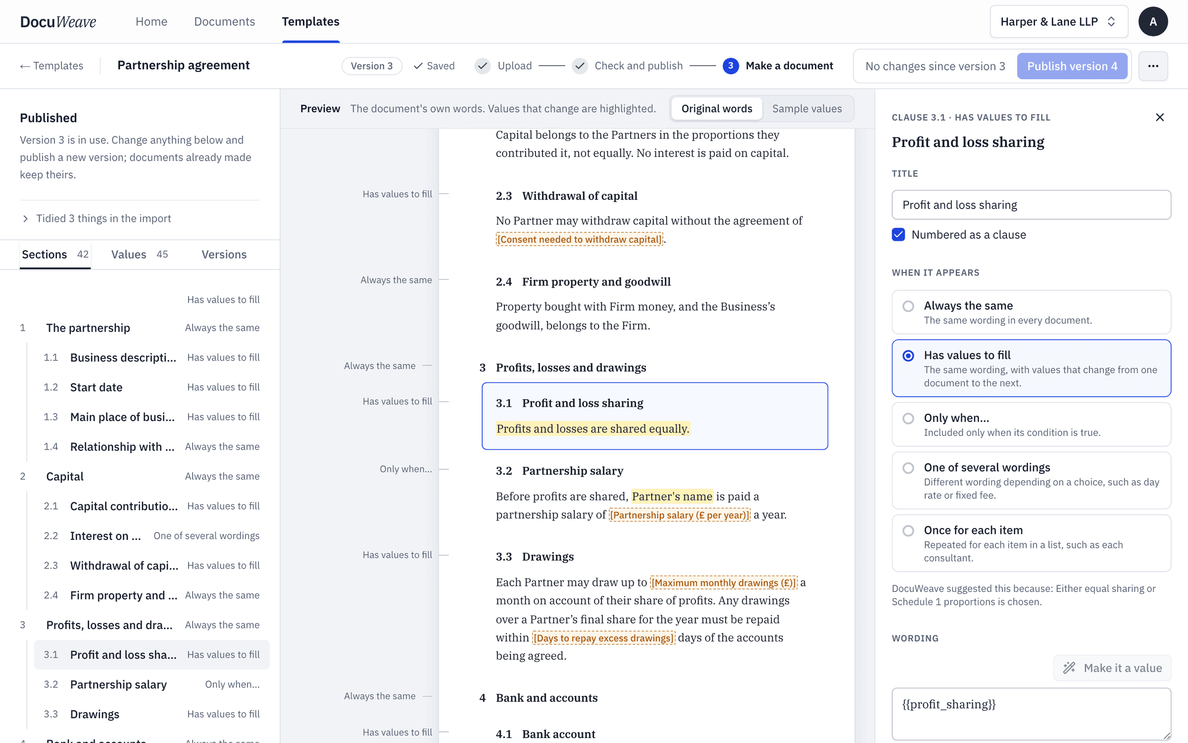The image size is (1188, 743).
Task: Select the One of several wordings option
Action: [1031, 480]
